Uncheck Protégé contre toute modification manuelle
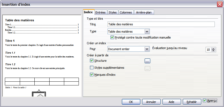224x107 pixels. click(x=112, y=37)
